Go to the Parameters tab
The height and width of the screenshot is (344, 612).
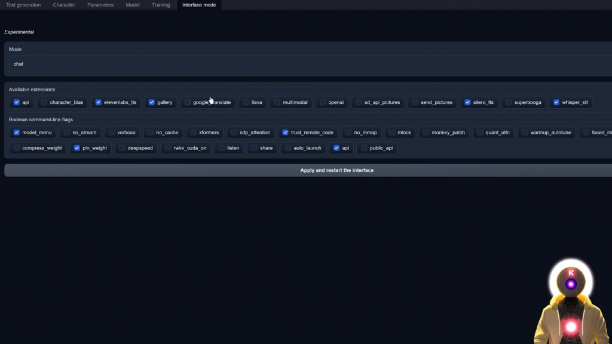tap(100, 5)
